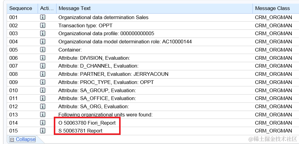Click info icon in row 009

[x=43, y=82]
